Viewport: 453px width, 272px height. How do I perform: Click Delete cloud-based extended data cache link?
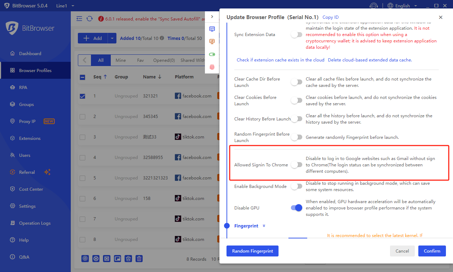pyautogui.click(x=370, y=60)
